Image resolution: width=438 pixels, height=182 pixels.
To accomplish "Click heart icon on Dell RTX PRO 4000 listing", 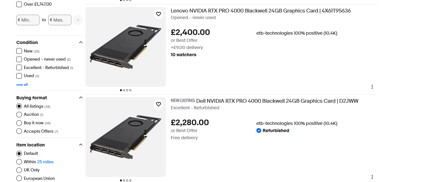I will click(159, 104).
